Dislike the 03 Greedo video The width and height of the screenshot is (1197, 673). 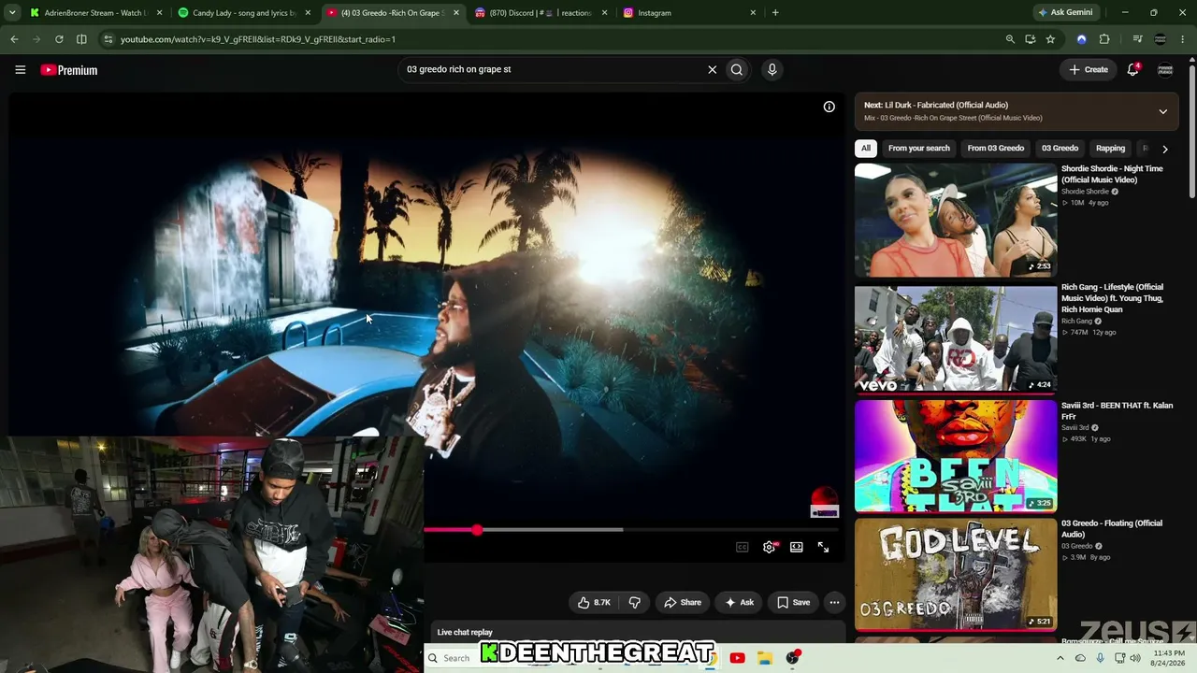tap(634, 602)
